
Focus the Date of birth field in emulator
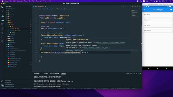click(x=157, y=30)
